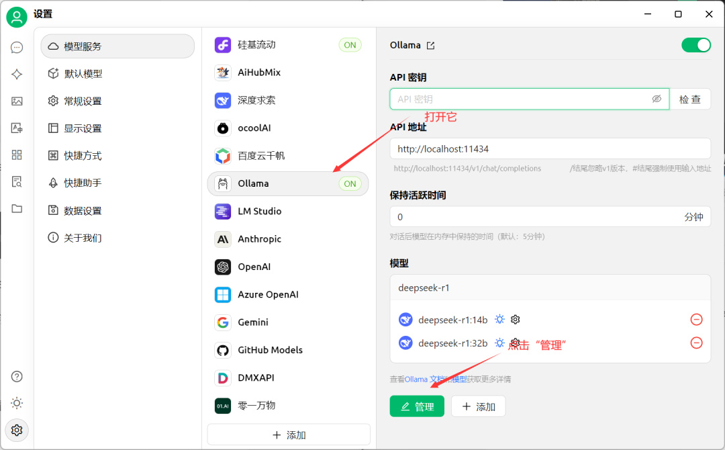Open the Ollama 文档 link
Viewport: 725px width, 450px height.
[423, 379]
